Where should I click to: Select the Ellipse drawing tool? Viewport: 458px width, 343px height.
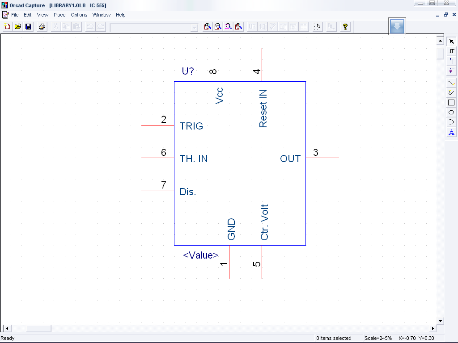[x=451, y=113]
